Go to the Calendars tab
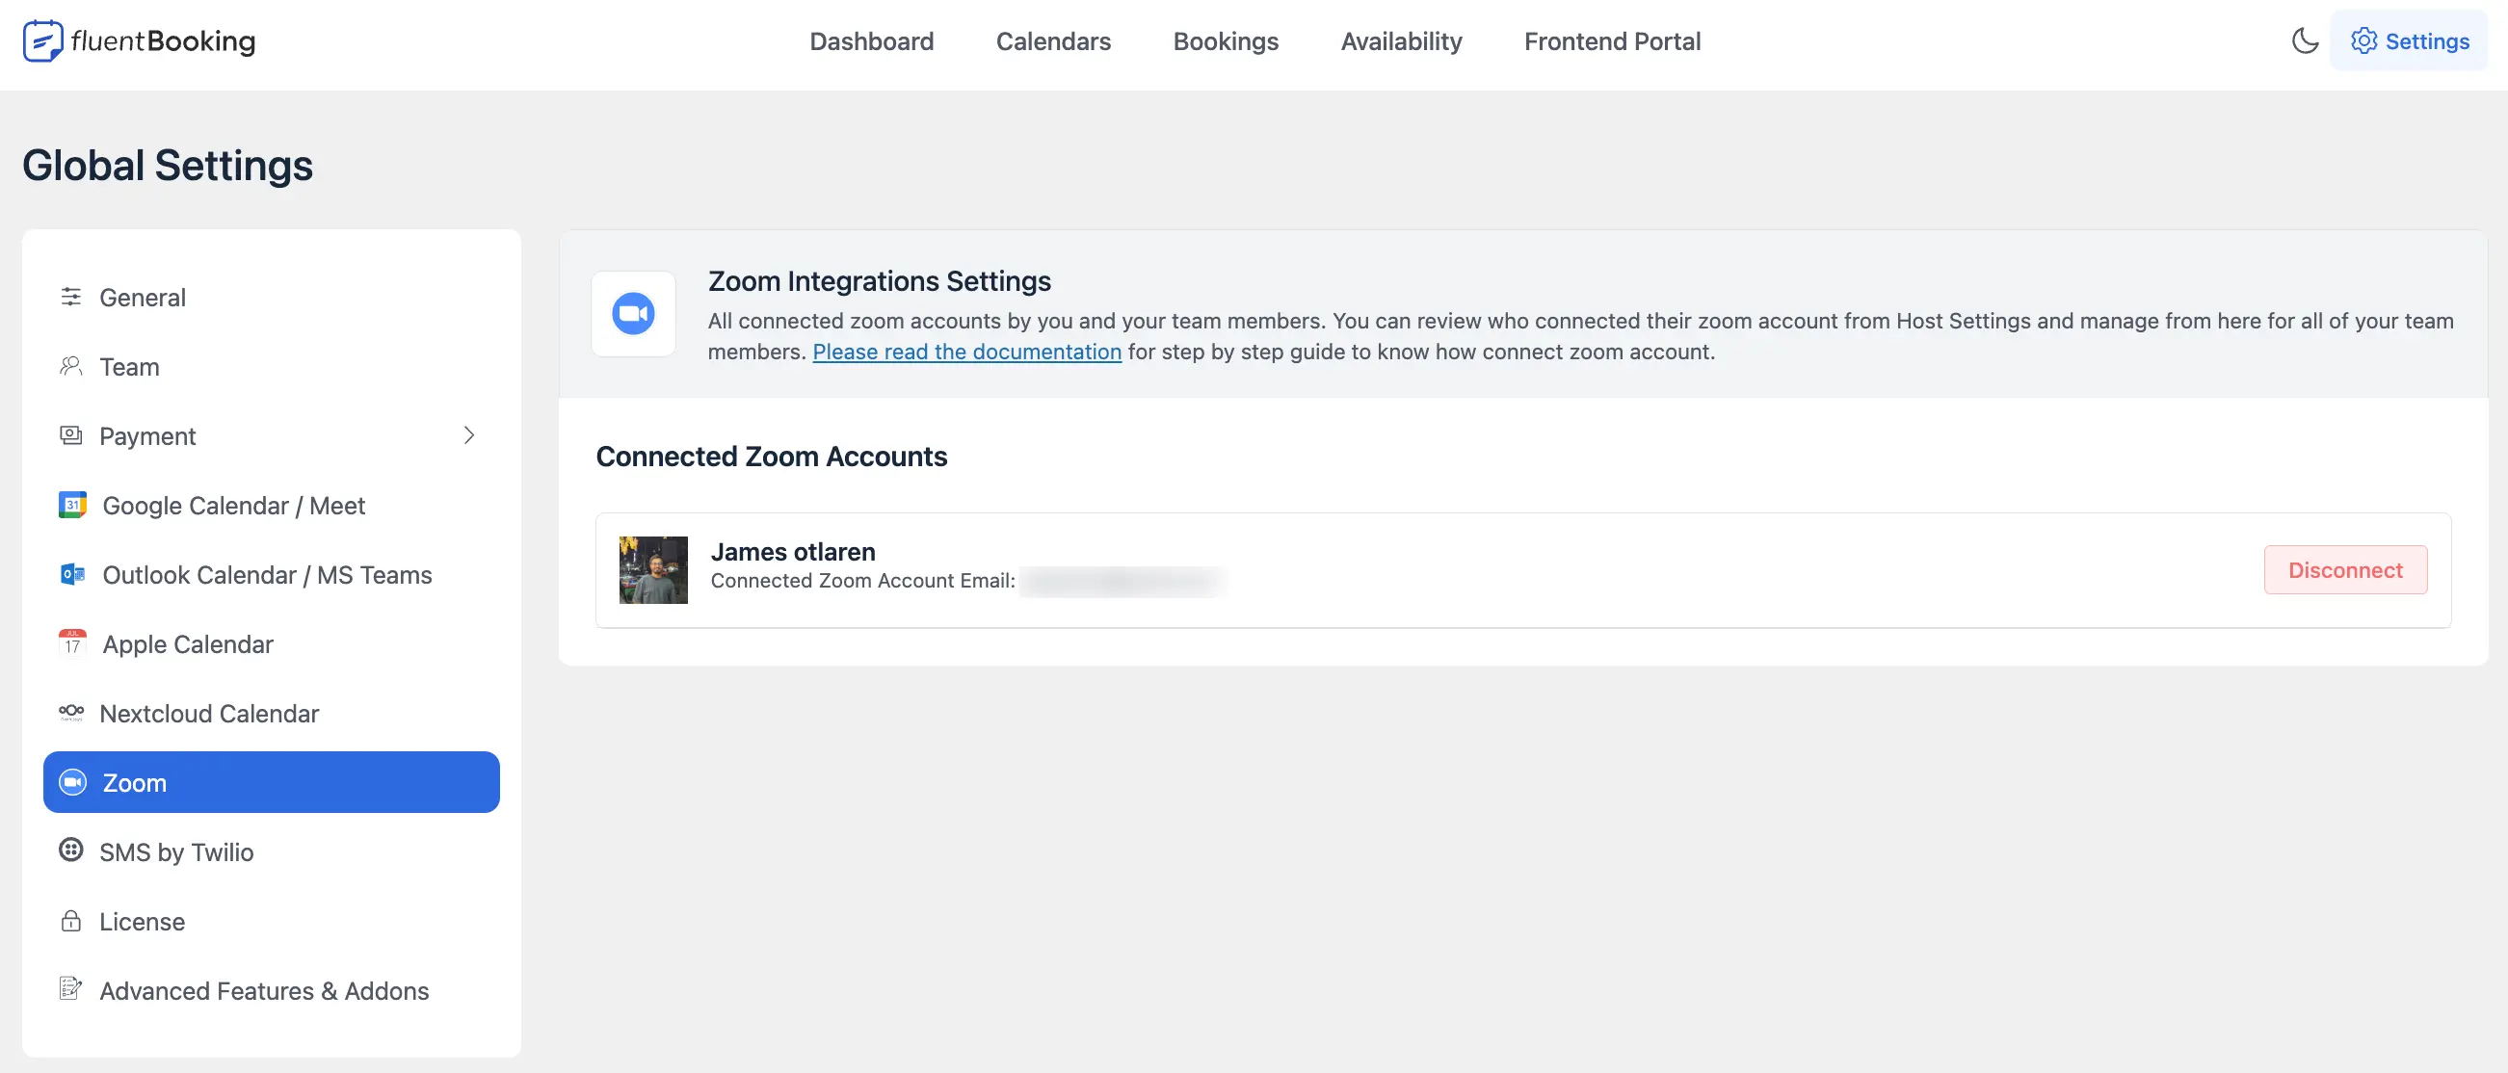Viewport: 2508px width, 1073px height. 1053,40
